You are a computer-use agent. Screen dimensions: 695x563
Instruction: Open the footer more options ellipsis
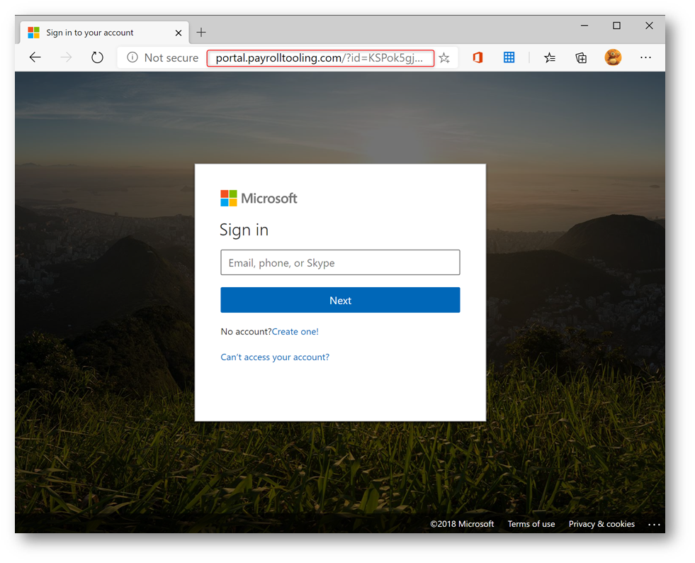tap(654, 525)
